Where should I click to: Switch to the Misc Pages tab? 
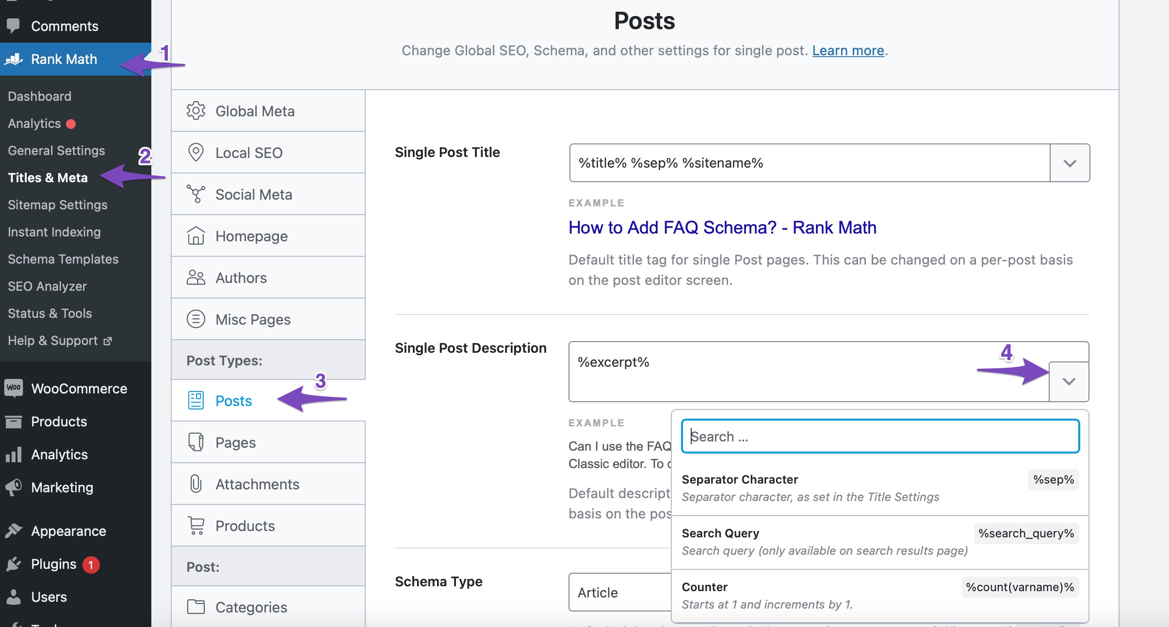[x=268, y=319]
